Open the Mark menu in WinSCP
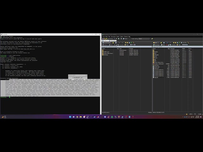The width and height of the screenshot is (203, 152). pyautogui.click(x=107, y=37)
